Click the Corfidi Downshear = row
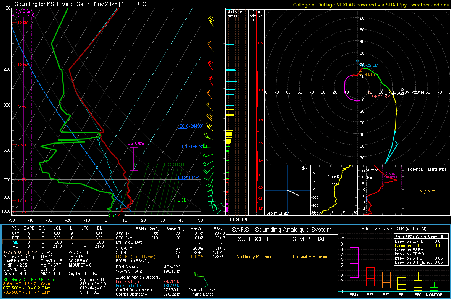451x299 pixels. coord(148,290)
